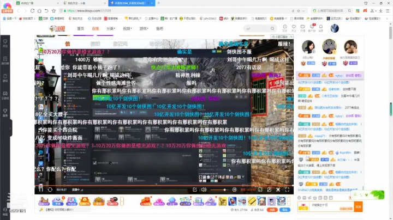Open danmaku edit pencil icon in player
Screen dimensions: 393x220
click(195, 190)
